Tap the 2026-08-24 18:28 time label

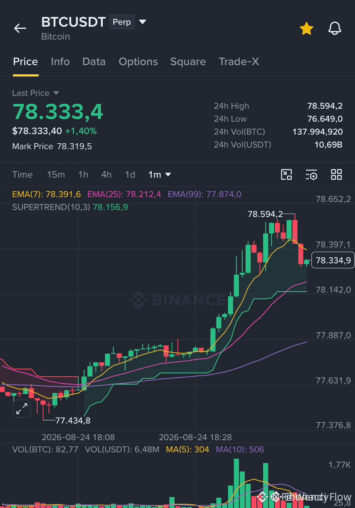click(x=196, y=437)
